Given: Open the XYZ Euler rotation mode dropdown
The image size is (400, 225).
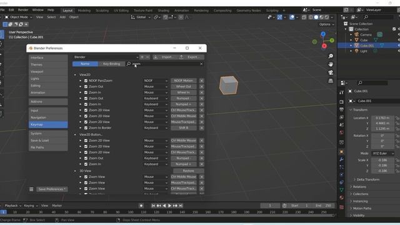Looking at the screenshot, I should click(x=382, y=153).
